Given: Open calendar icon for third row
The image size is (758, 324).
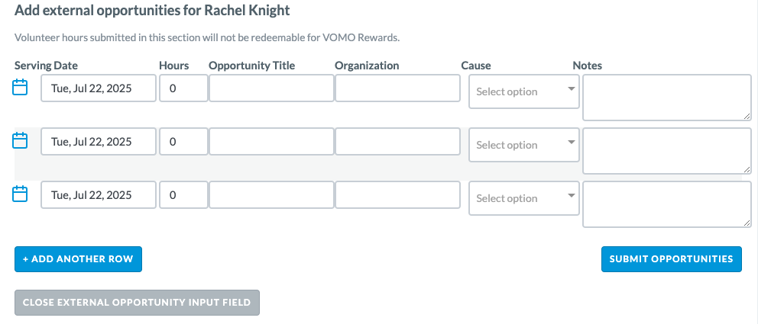Looking at the screenshot, I should click(20, 194).
